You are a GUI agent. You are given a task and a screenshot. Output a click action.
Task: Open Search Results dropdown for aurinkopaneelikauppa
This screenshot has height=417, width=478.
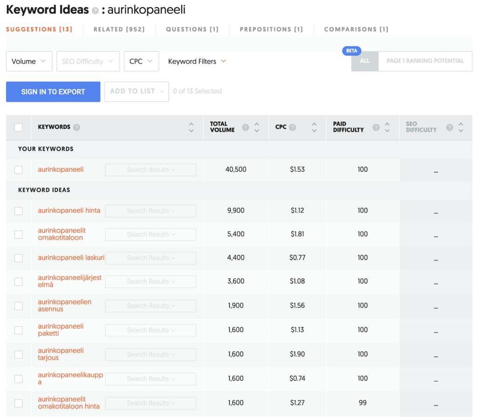pos(151,379)
